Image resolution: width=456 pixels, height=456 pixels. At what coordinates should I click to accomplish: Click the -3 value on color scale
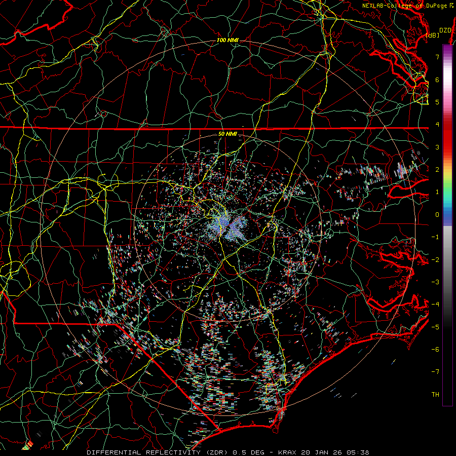pos(435,282)
